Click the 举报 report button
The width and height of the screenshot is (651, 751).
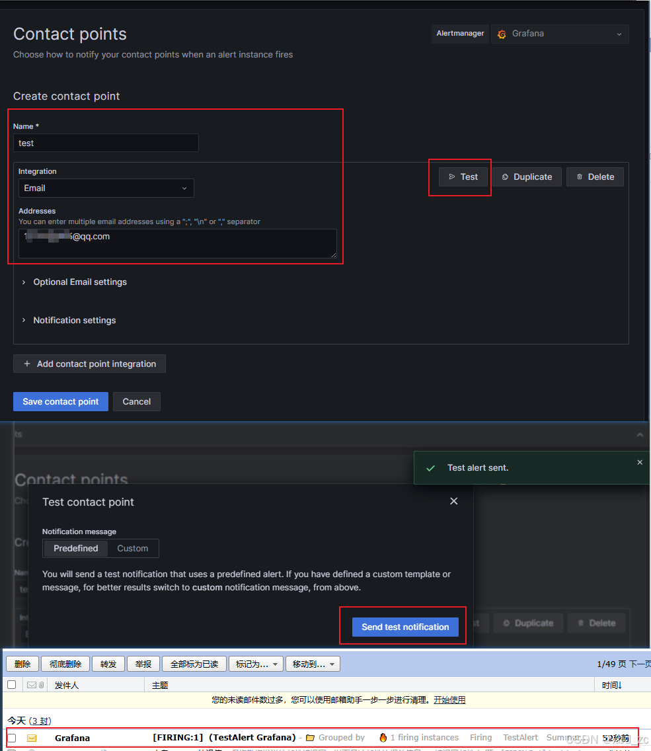coord(143,664)
